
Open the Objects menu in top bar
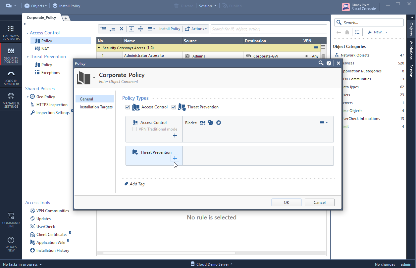click(x=36, y=6)
